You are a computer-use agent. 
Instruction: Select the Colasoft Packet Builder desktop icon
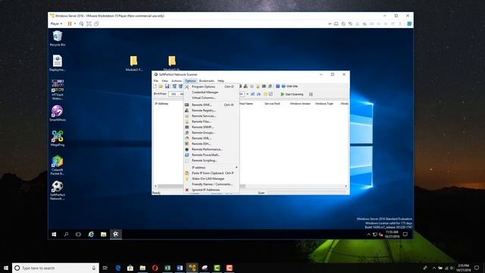click(x=58, y=165)
